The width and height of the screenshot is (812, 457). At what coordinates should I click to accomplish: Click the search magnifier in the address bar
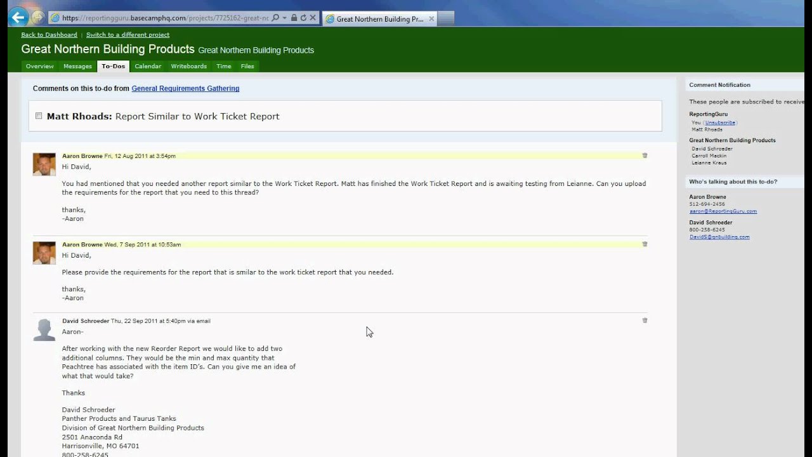(275, 18)
